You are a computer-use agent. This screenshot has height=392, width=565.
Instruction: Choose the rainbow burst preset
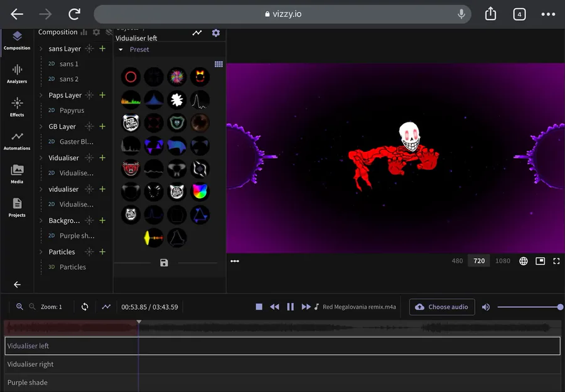click(x=177, y=77)
